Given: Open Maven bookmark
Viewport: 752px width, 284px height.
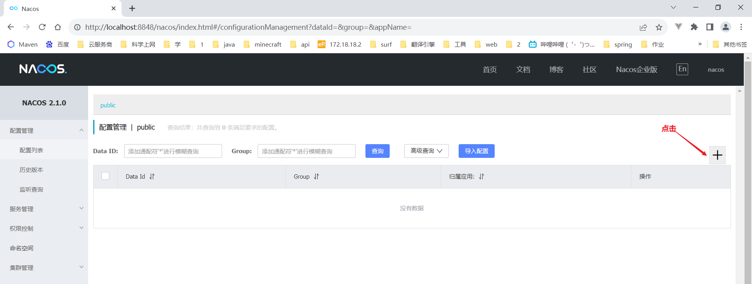Looking at the screenshot, I should click(23, 44).
